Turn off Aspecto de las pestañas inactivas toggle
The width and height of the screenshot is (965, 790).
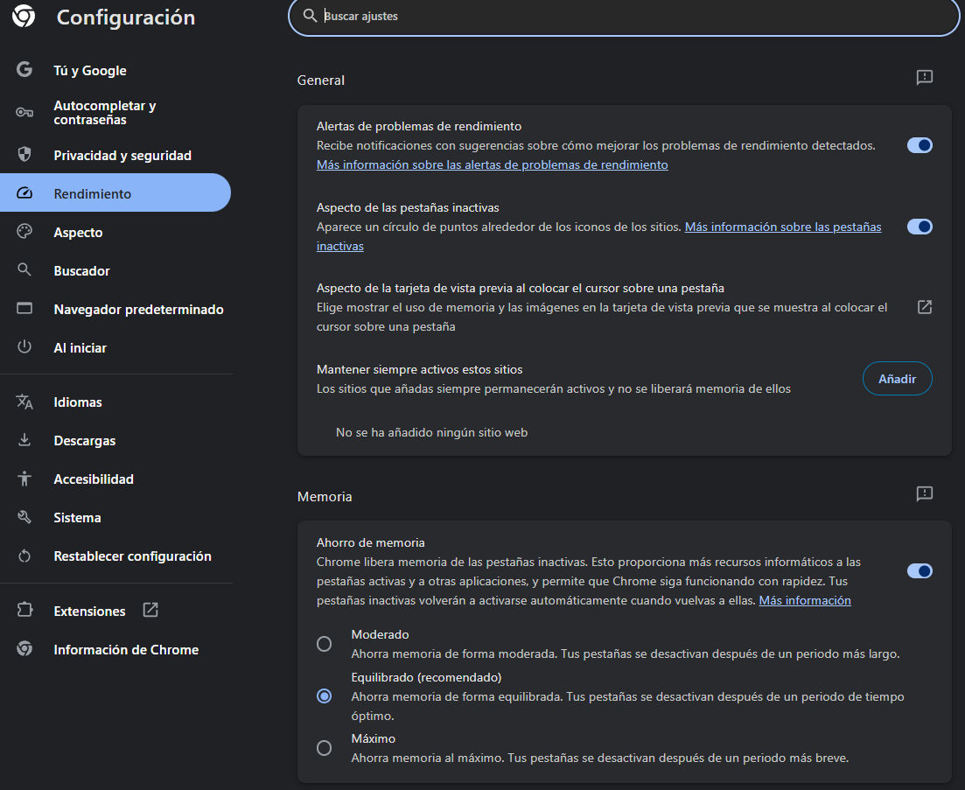[919, 227]
